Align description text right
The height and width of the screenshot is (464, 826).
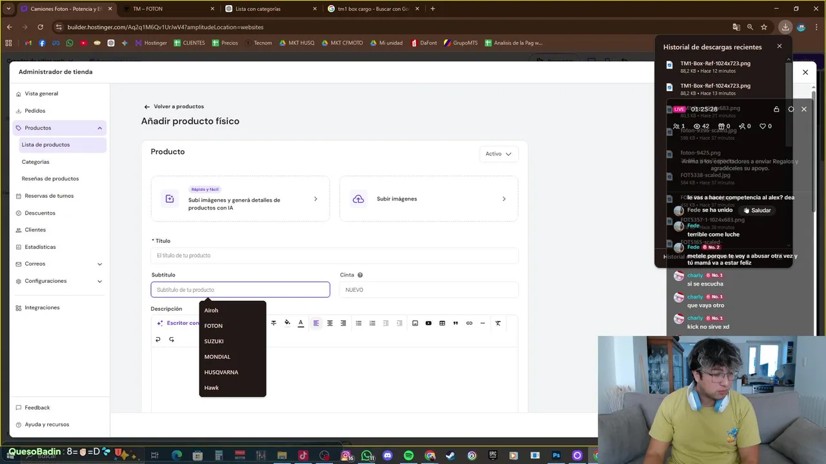(x=343, y=323)
